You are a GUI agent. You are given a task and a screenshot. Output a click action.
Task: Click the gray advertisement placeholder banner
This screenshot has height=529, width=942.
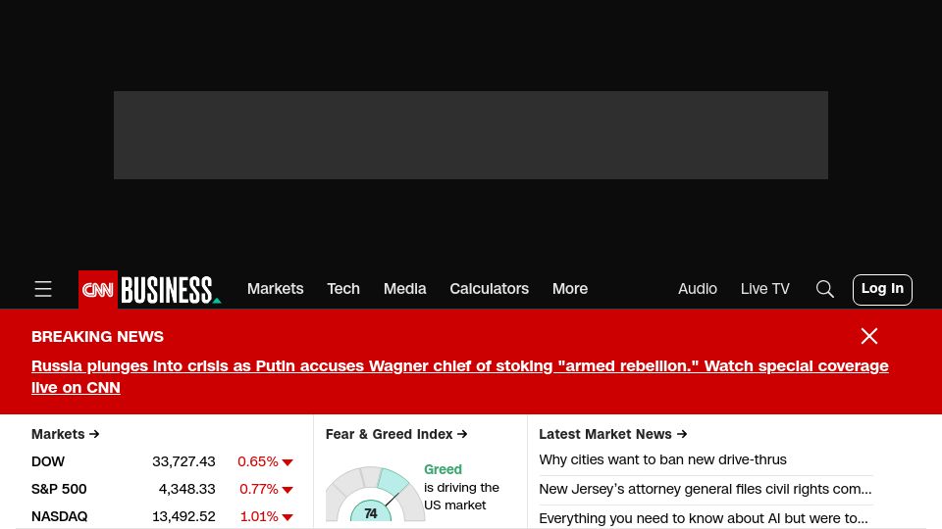pyautogui.click(x=471, y=135)
